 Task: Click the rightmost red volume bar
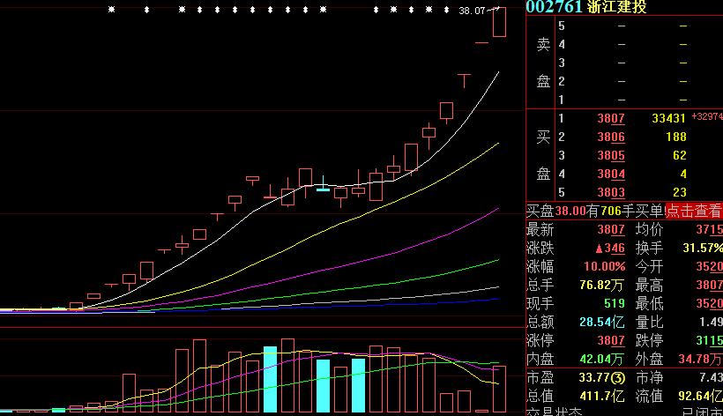pos(499,388)
